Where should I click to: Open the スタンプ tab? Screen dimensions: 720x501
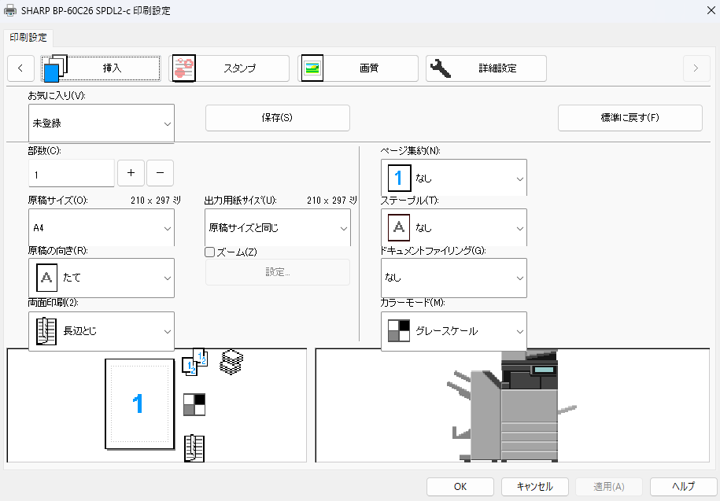coord(229,68)
